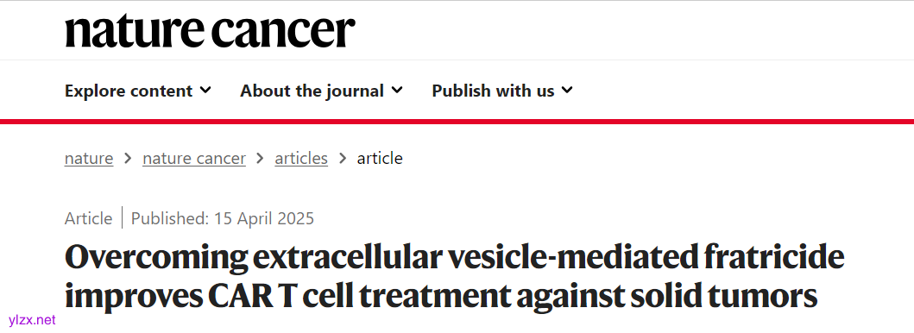Open the Publish with us menu
The width and height of the screenshot is (914, 333).
click(x=502, y=91)
